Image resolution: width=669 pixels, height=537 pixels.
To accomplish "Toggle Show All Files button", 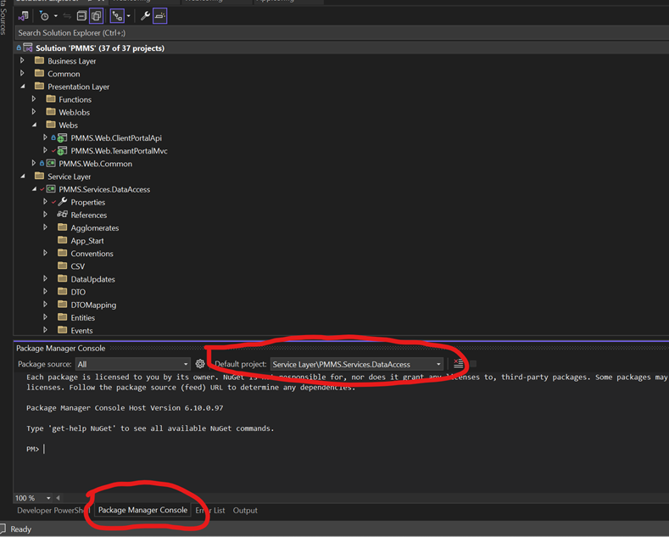I will pyautogui.click(x=97, y=16).
